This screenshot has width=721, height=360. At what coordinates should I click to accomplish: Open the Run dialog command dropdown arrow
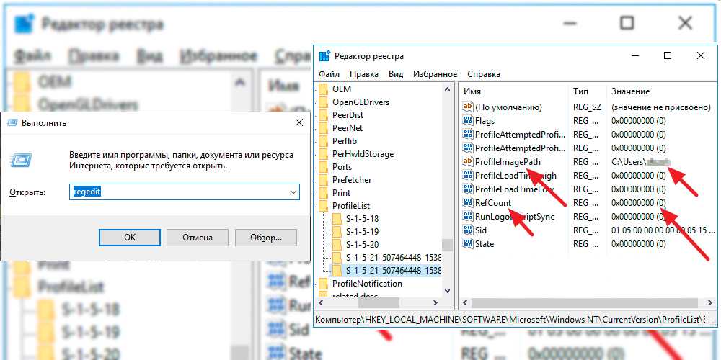(x=293, y=192)
